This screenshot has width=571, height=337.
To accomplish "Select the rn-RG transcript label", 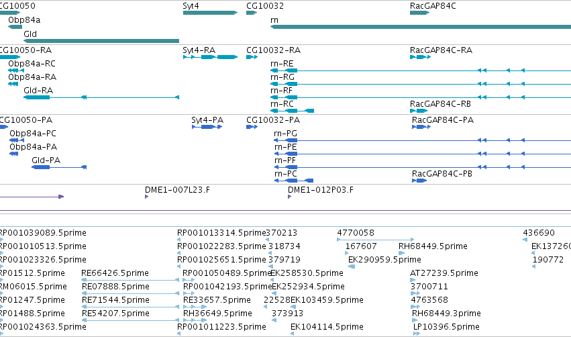I will point(282,77).
